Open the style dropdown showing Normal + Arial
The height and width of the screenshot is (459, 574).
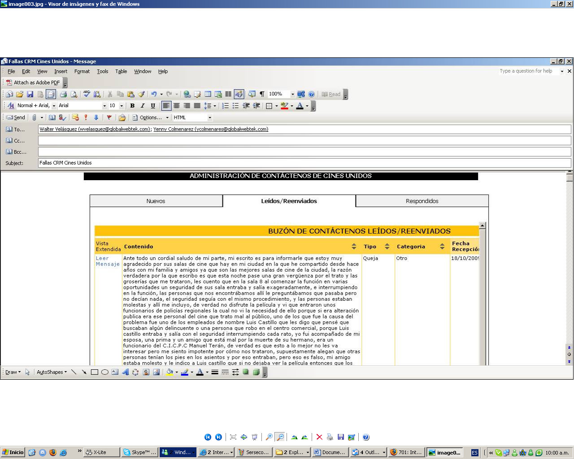(x=54, y=106)
